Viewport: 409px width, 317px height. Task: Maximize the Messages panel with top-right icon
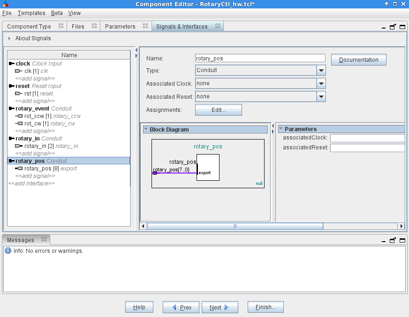pos(402,240)
